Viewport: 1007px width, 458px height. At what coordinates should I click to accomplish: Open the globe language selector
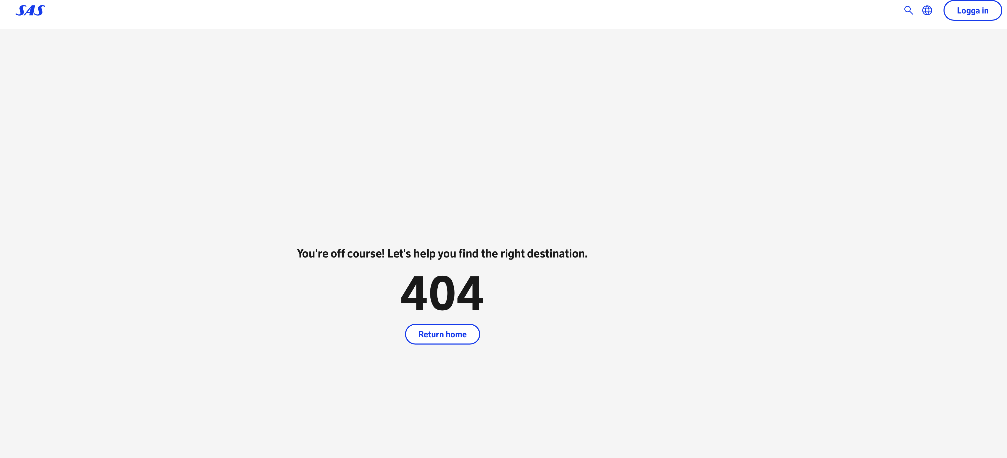pos(927,11)
